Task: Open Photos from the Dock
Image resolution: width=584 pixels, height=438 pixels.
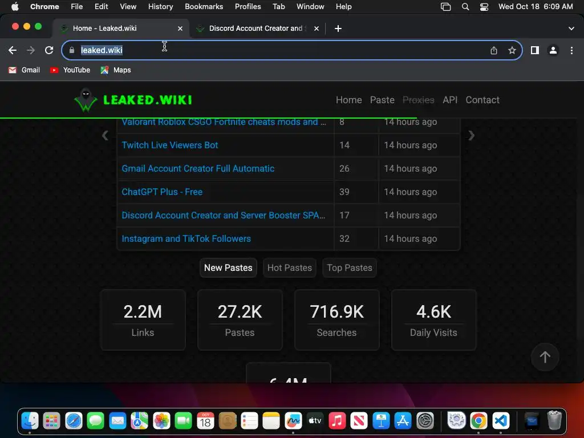Action: point(161,421)
